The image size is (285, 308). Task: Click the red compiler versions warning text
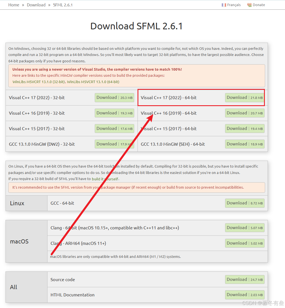(x=97, y=69)
